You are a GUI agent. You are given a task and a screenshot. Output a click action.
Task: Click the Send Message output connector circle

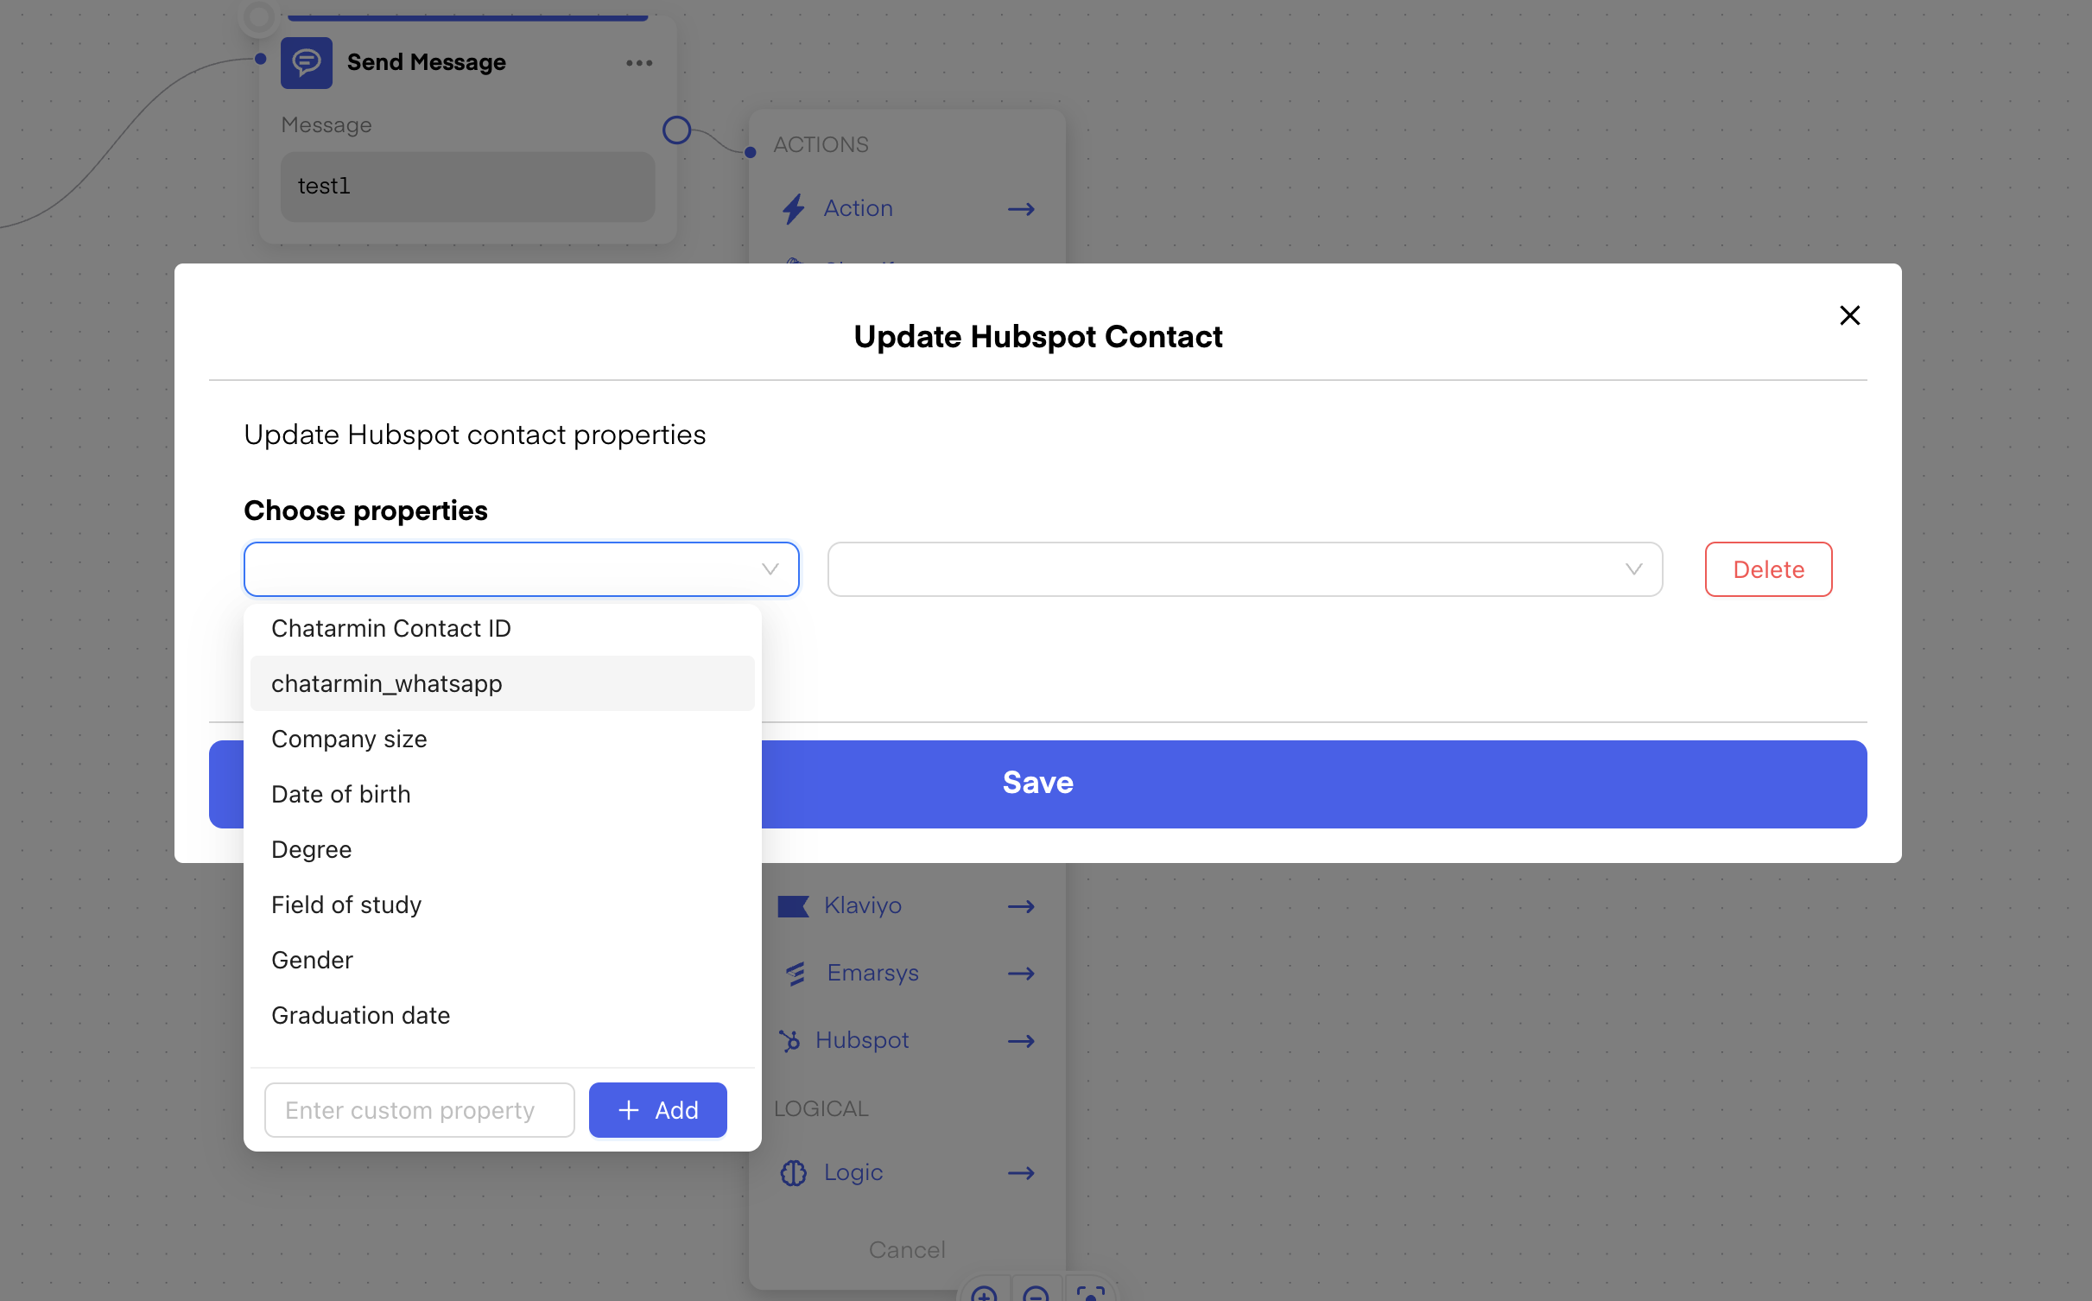tap(676, 130)
